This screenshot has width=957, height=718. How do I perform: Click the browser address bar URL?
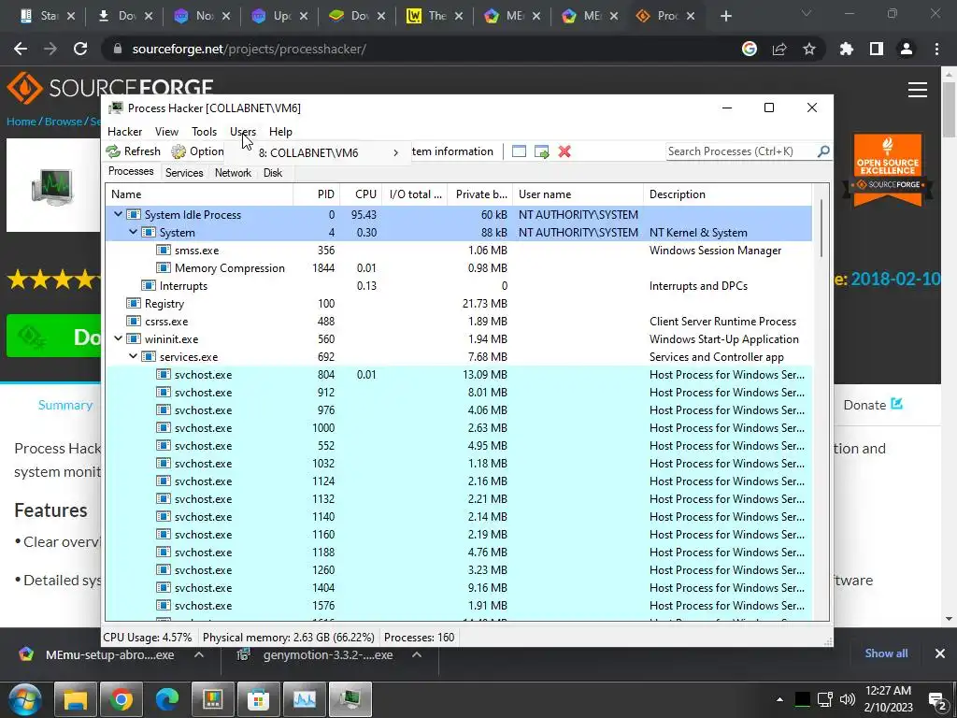[249, 49]
